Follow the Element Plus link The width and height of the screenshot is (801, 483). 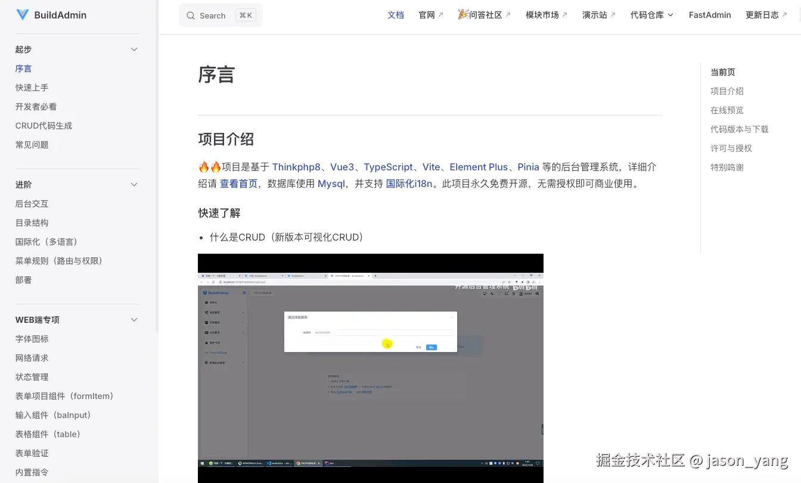pos(479,167)
